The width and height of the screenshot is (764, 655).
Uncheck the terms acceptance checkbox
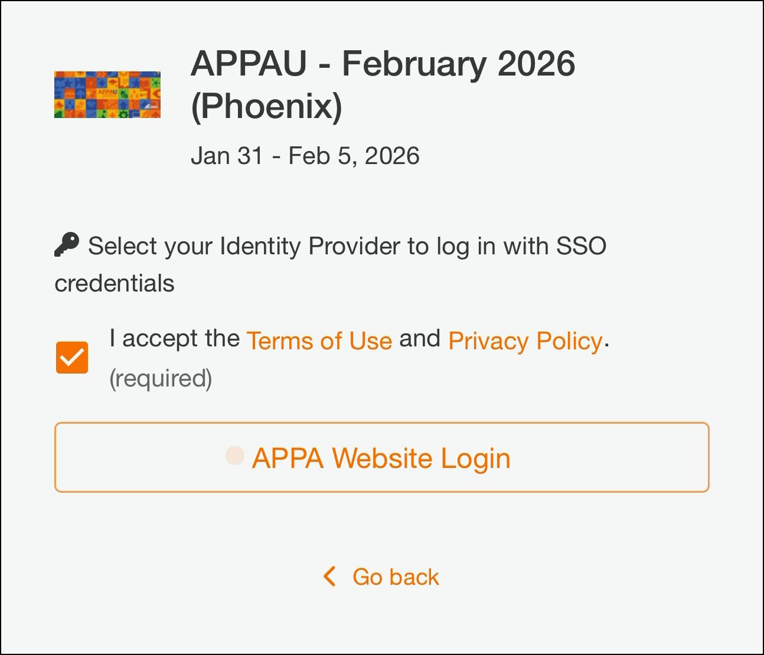(72, 358)
